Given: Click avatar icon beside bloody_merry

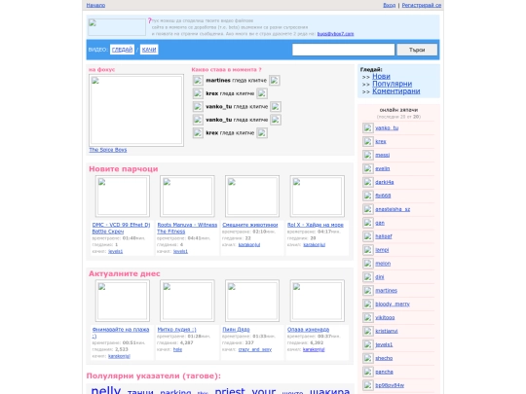Looking at the screenshot, I should [x=367, y=304].
